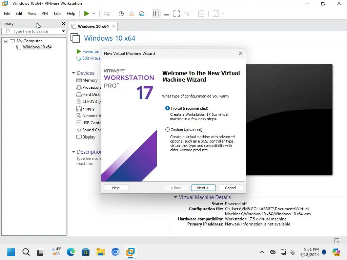
Task: Open the Edit menu
Action: tap(19, 14)
